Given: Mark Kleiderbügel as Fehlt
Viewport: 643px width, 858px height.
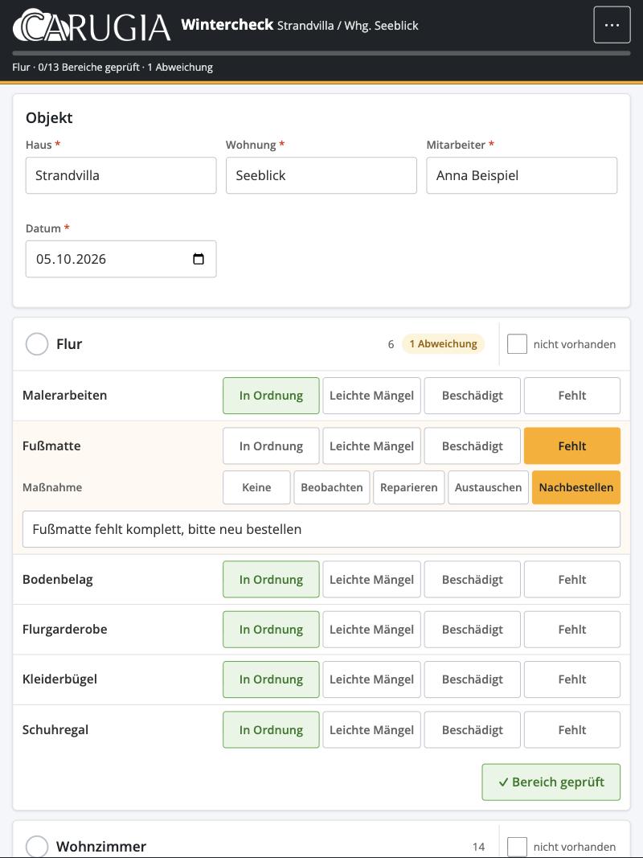Looking at the screenshot, I should [x=572, y=679].
